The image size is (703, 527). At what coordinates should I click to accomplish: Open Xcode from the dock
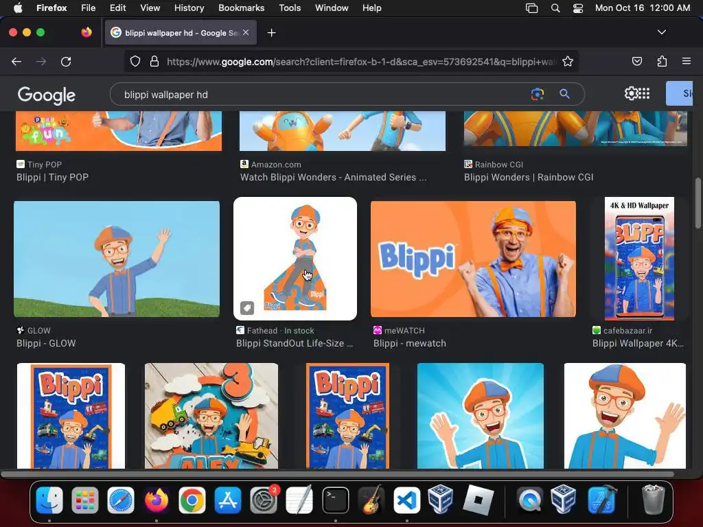[x=601, y=500]
